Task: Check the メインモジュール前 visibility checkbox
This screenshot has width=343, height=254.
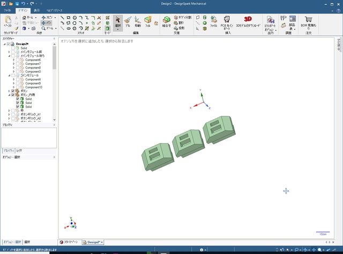Action: (x=13, y=52)
